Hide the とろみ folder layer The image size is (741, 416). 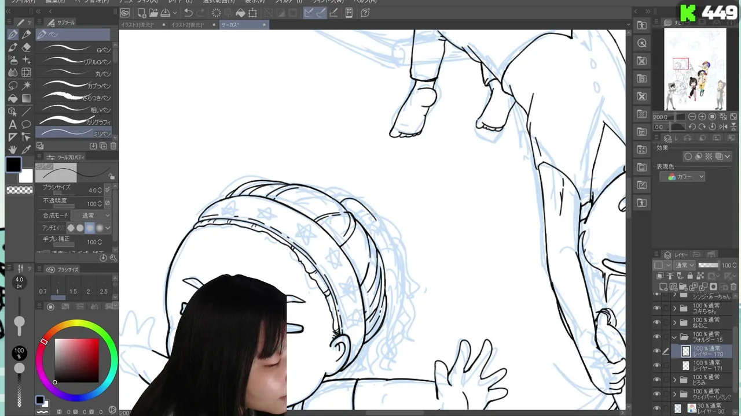click(656, 380)
